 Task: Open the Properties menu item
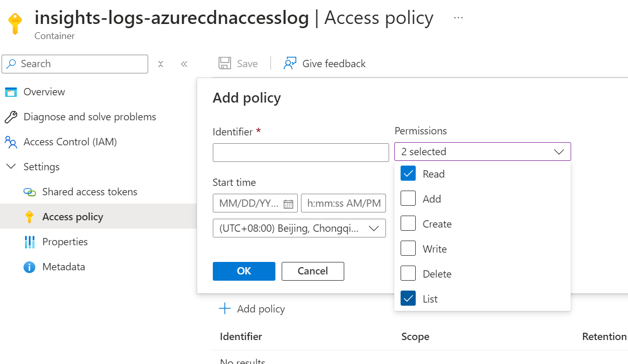click(65, 242)
